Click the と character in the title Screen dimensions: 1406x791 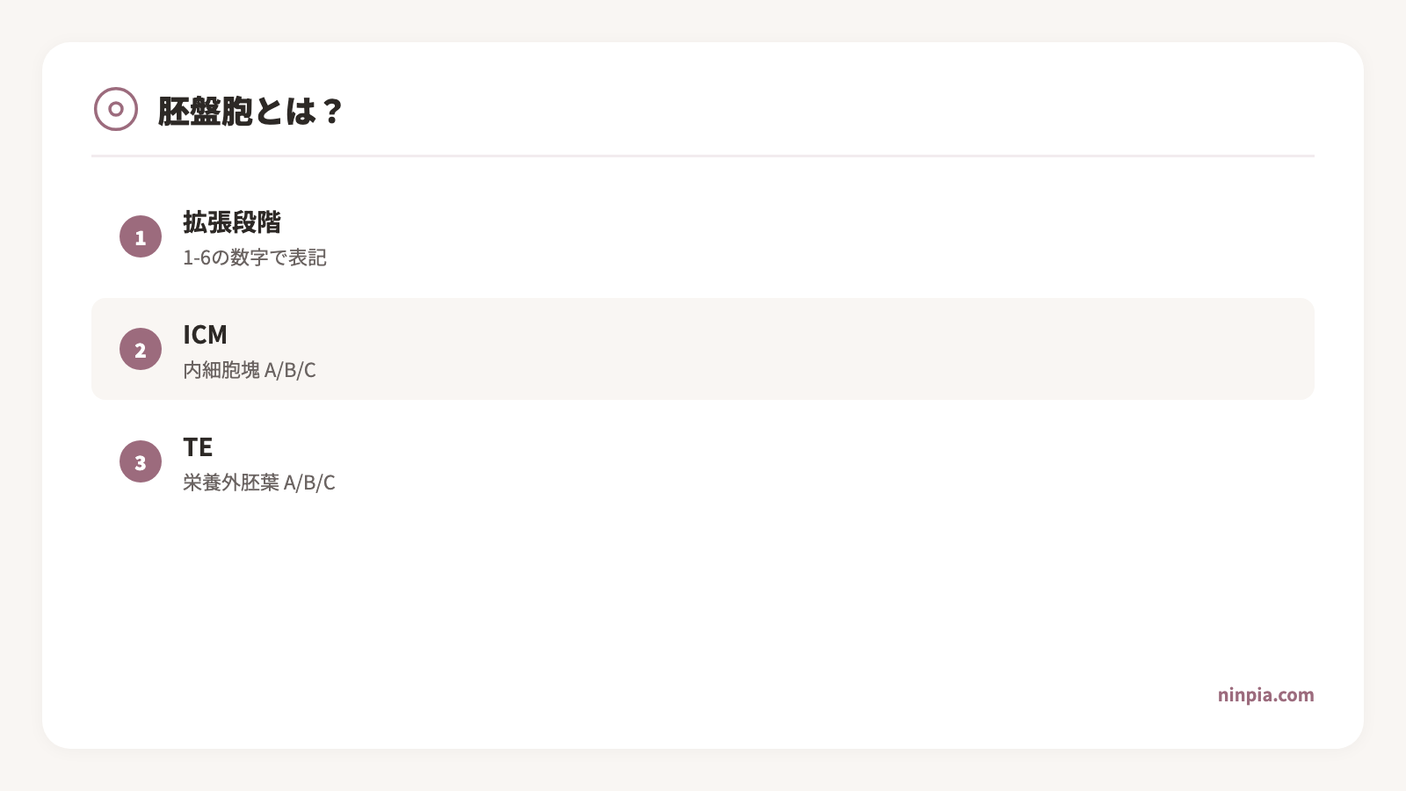tap(270, 112)
